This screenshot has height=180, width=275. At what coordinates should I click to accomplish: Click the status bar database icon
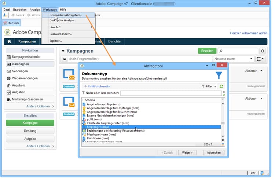(262, 173)
